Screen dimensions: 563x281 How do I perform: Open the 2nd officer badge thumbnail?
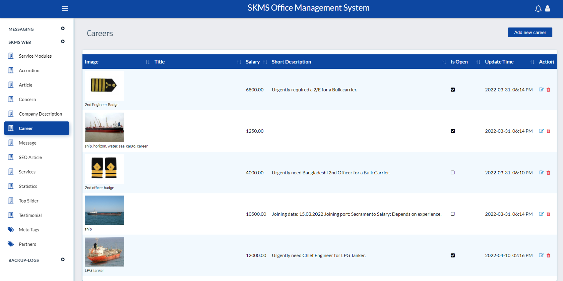click(104, 169)
